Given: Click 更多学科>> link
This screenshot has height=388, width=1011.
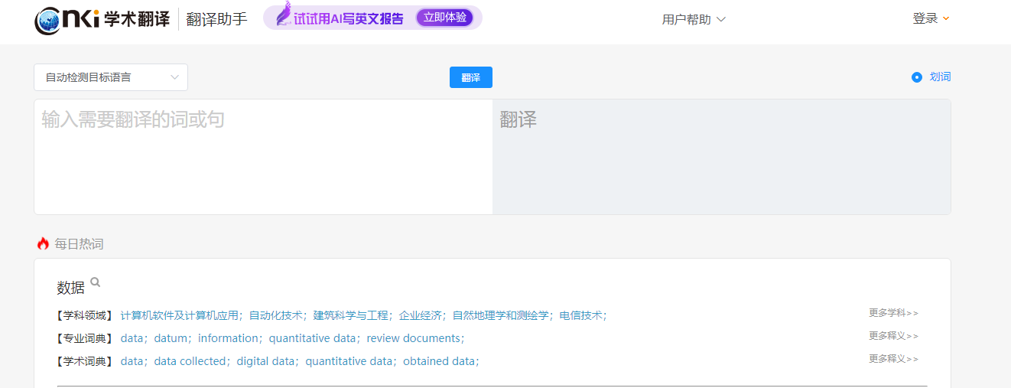Looking at the screenshot, I should tap(893, 312).
